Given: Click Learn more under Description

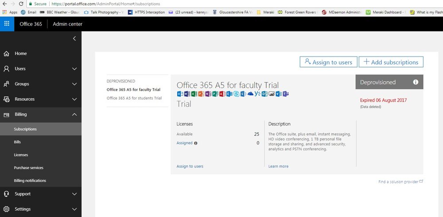Looking at the screenshot, I should click(x=278, y=166).
